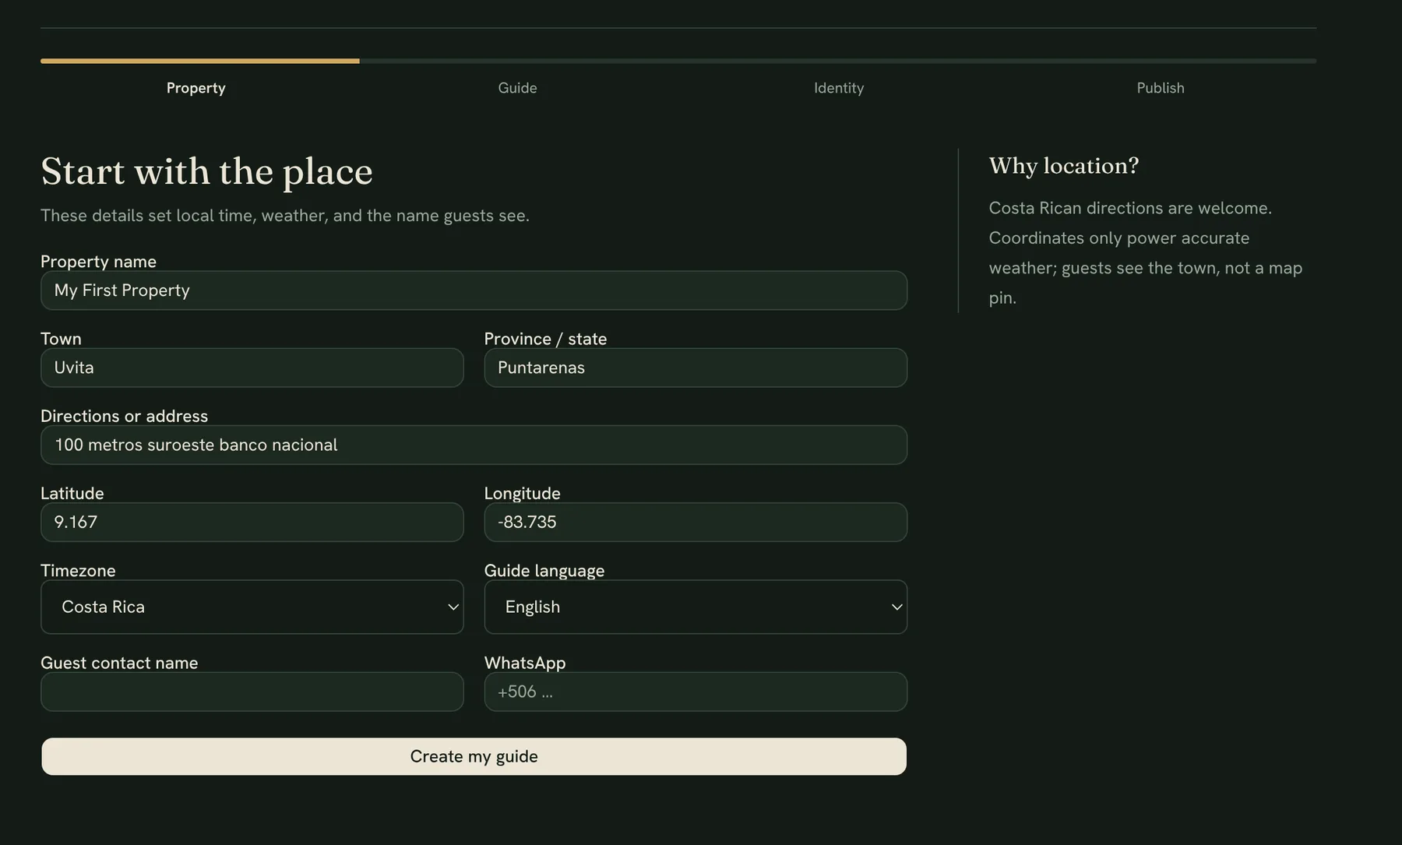Click the WhatsApp number field
The image size is (1402, 845).
pos(696,692)
